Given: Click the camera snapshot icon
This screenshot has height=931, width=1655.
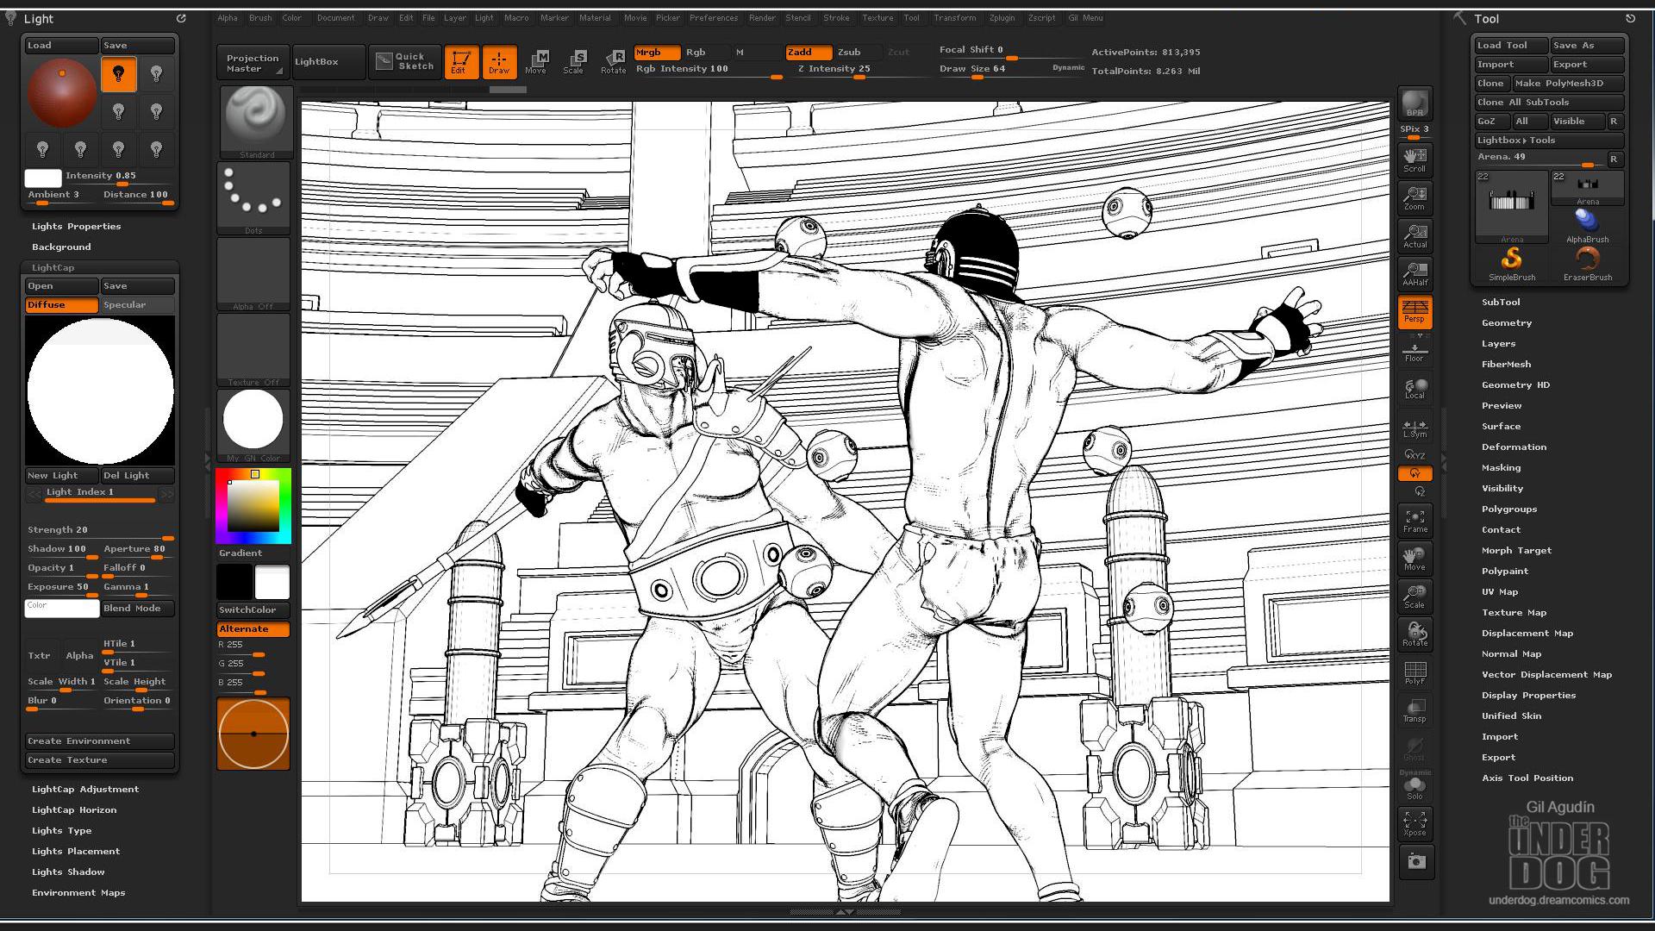Looking at the screenshot, I should click(1416, 861).
